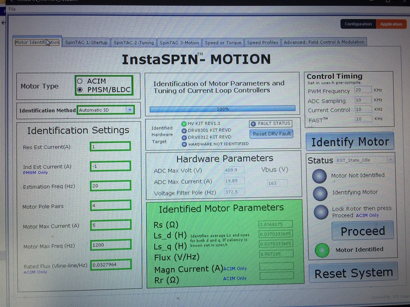The height and width of the screenshot is (307, 410).
Task: Select PMSM/BLDC motor type
Action: [80, 90]
